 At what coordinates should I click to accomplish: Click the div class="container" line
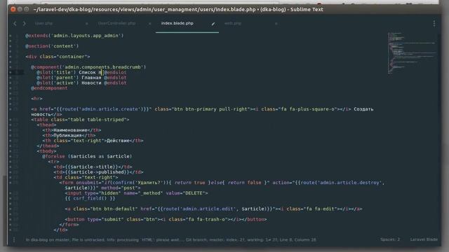pyautogui.click(x=58, y=57)
